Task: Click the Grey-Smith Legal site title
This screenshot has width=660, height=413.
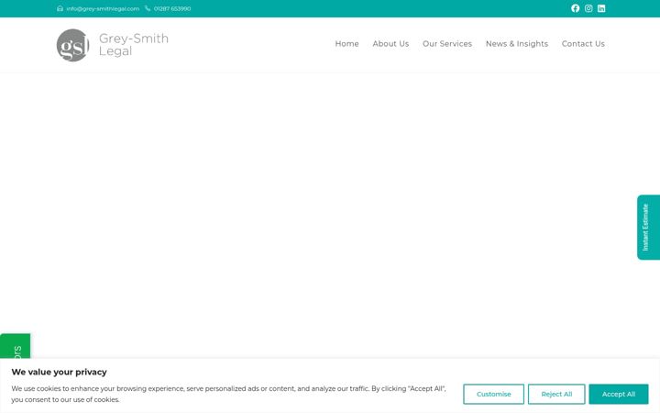Action: coord(134,45)
